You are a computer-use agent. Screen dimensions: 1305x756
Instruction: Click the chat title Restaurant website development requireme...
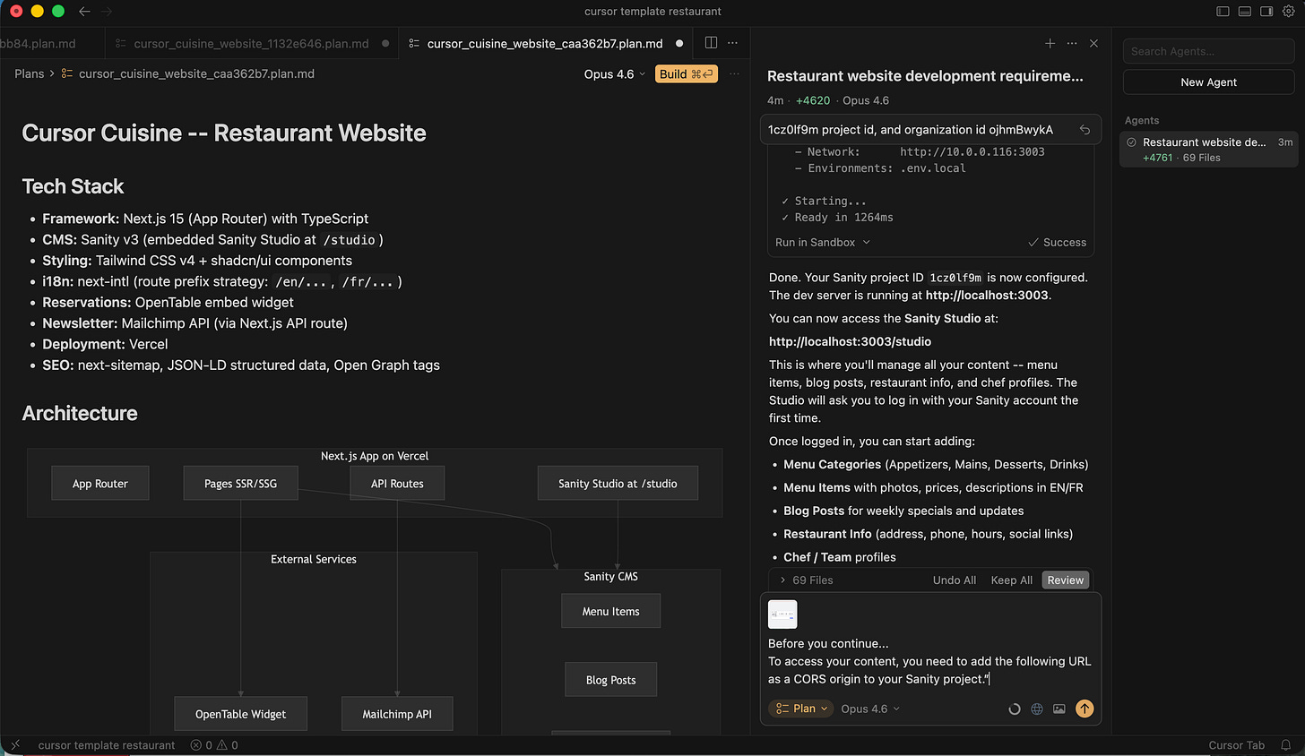pyautogui.click(x=925, y=76)
